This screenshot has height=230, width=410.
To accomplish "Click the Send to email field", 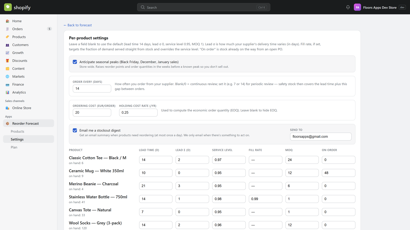I will [x=321, y=136].
